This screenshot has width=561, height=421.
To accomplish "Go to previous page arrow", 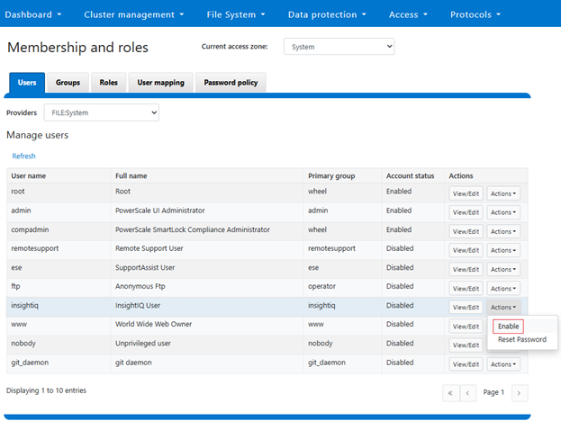I will point(468,393).
